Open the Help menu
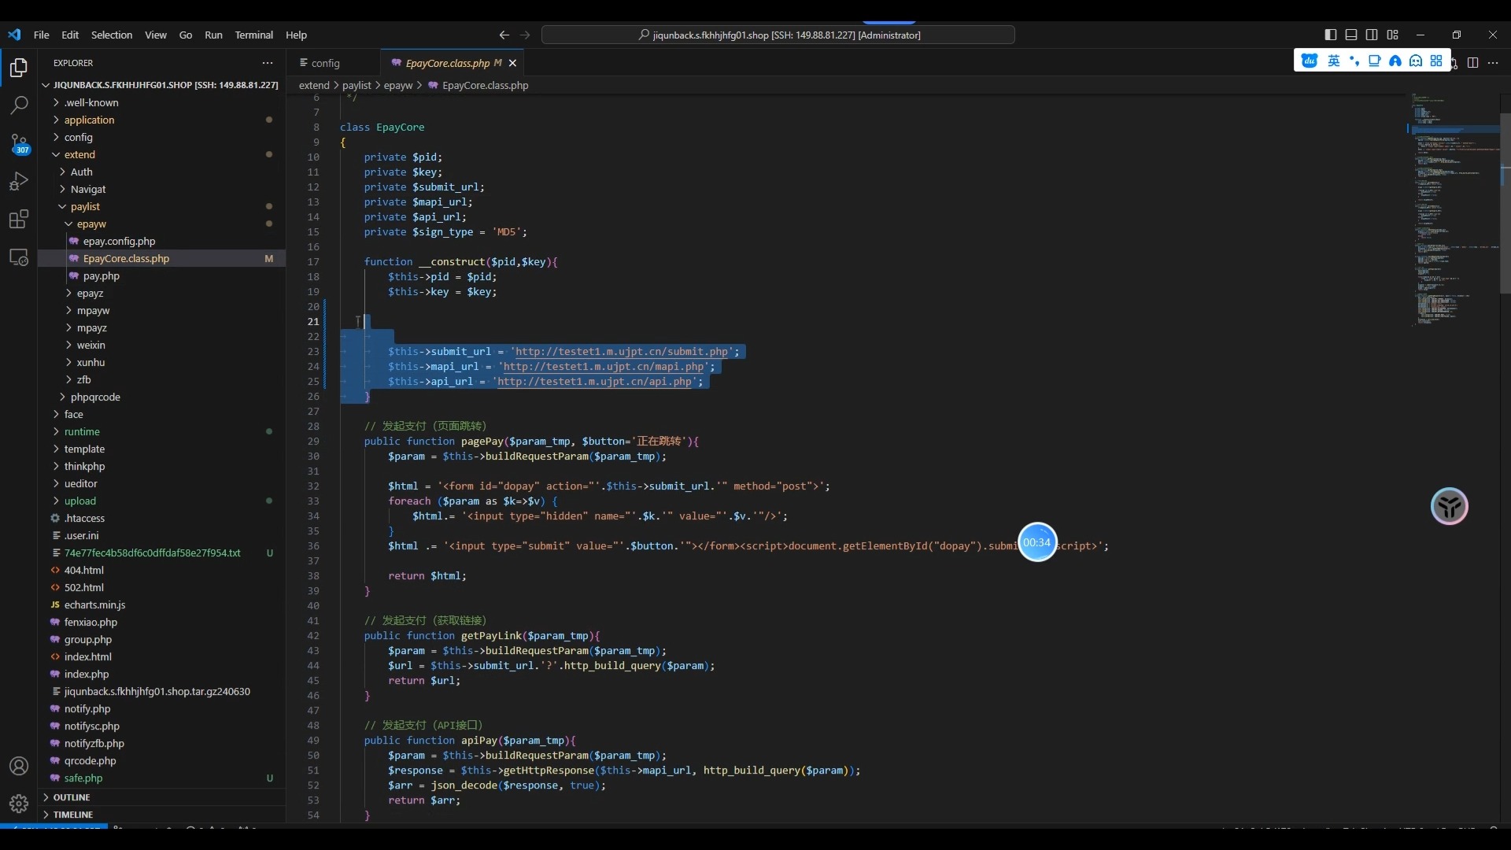 coord(296,35)
